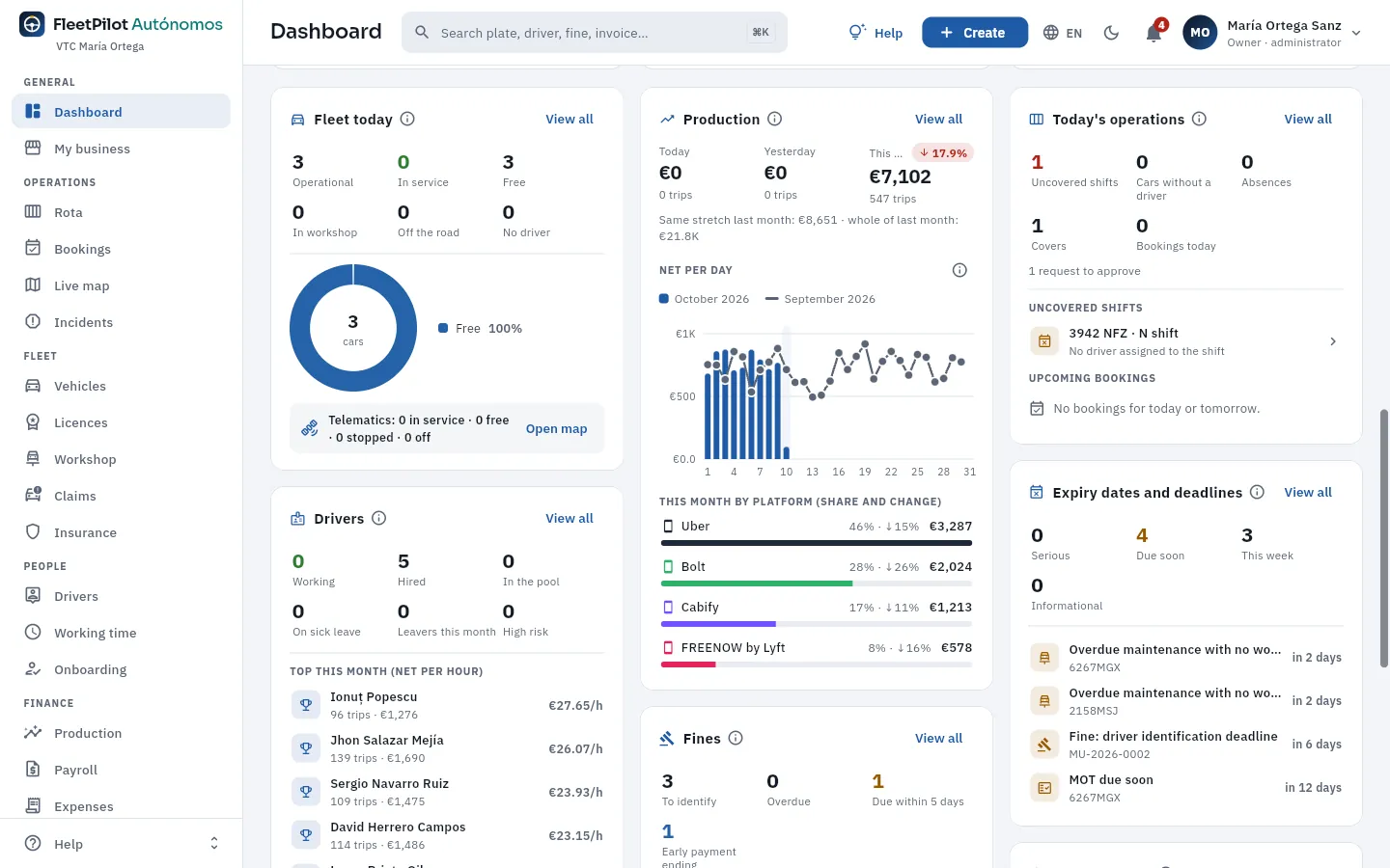
Task: Click the Help lightbulb button
Action: coord(876,33)
